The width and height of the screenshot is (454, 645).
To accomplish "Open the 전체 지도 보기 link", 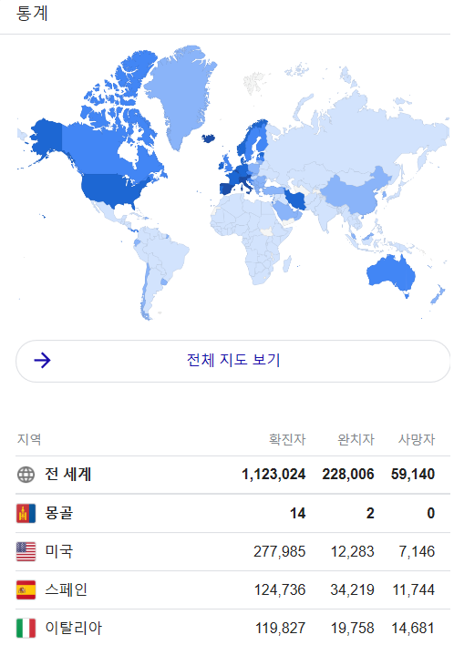I will [233, 361].
